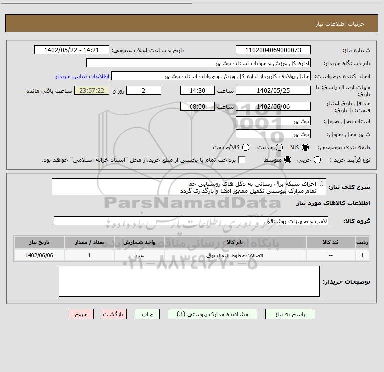Screen dimensions: 384x372
Task: Click the remaining time countdown 23:57:22
Action: point(92,90)
